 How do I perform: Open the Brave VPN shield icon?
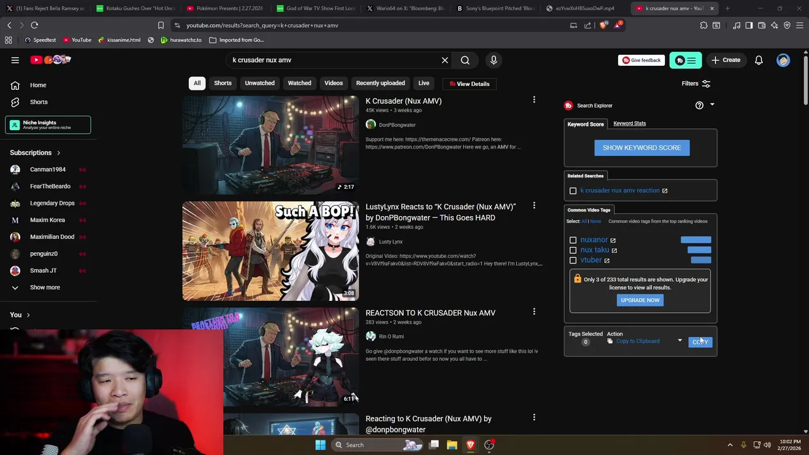coord(787,25)
